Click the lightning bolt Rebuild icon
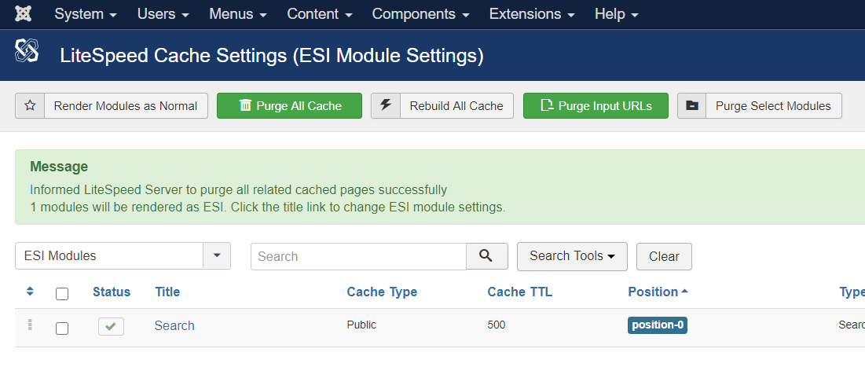865x367 pixels. (x=386, y=105)
